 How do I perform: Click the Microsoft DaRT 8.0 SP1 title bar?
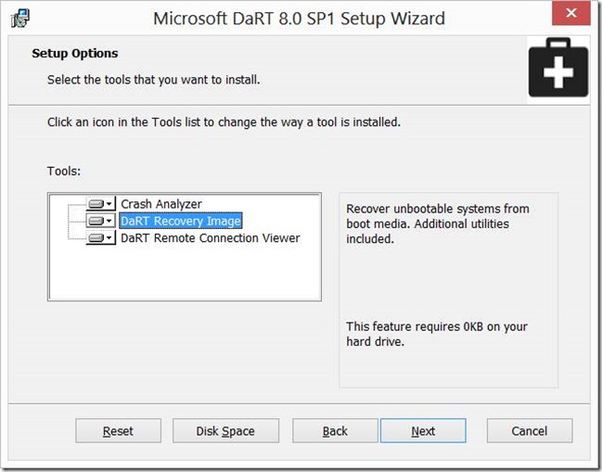(x=299, y=19)
